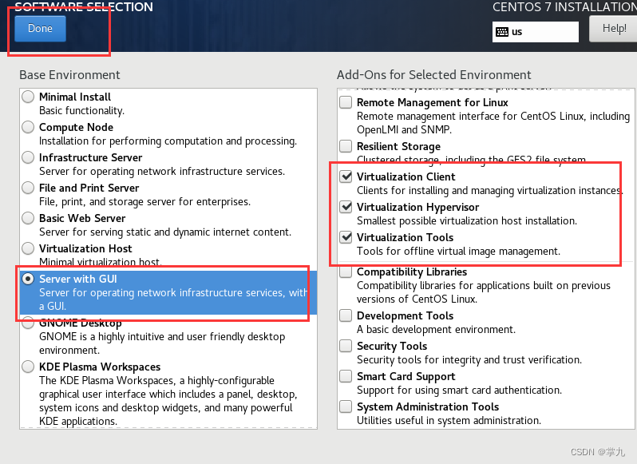Screen dimensions: 637x464
Task: Click 'Tools for offline virtual image management.' text
Action: click(458, 251)
